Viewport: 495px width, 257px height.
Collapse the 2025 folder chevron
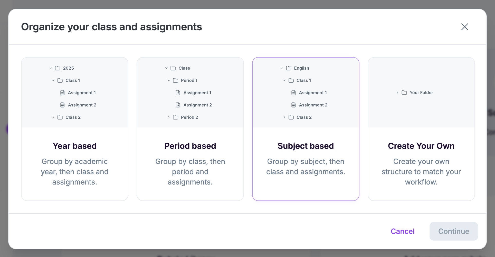(51, 68)
